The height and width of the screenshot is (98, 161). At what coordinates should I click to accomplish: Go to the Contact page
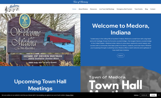coord(153,9)
